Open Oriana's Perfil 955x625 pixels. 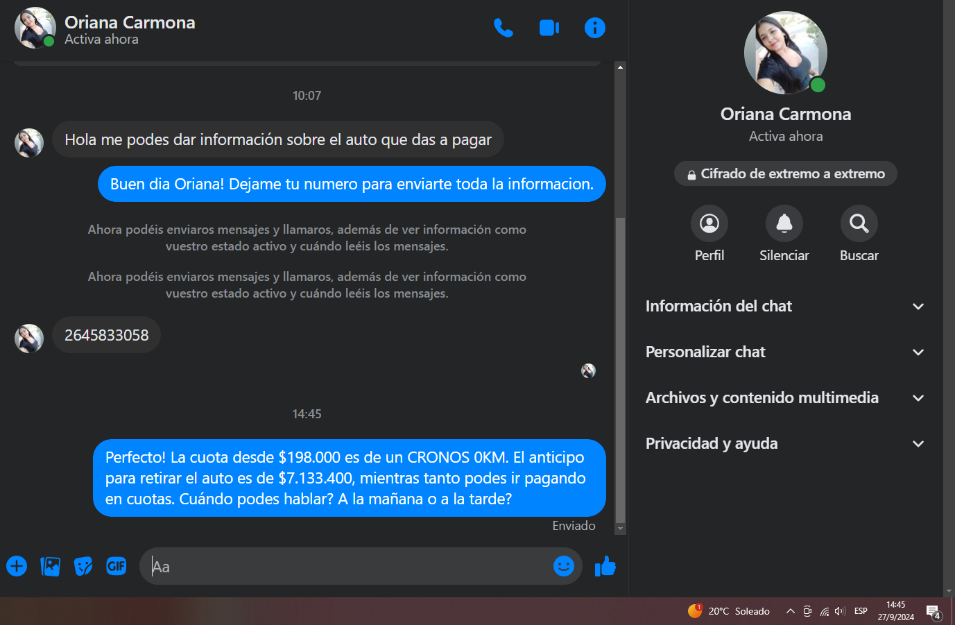tap(709, 223)
